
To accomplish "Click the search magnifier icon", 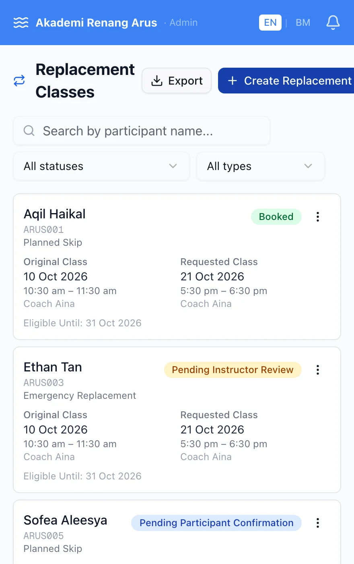I will [x=29, y=131].
